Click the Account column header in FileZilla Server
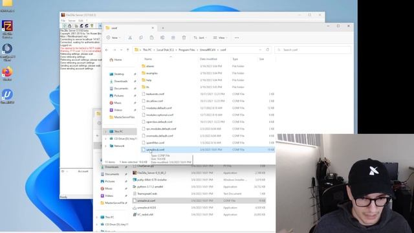This screenshot has width=414, height=233. [x=83, y=171]
